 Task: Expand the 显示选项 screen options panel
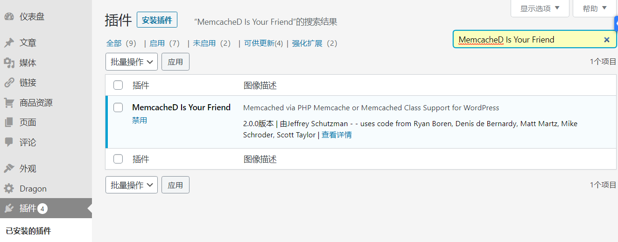[x=540, y=8]
